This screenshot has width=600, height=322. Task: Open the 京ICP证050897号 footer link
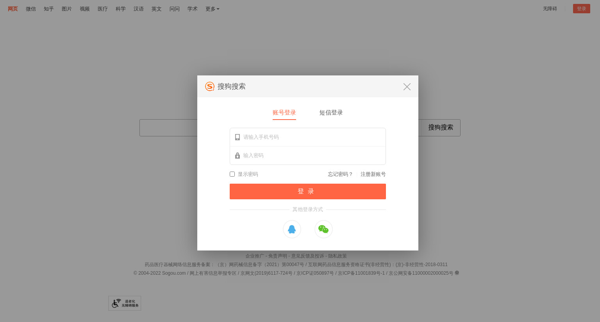tap(315, 273)
